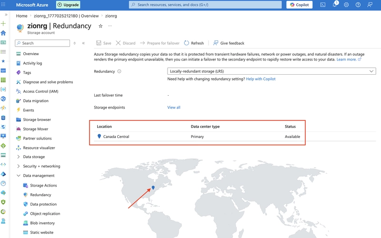This screenshot has width=381, height=238.
Task: Open the Redundancy dropdown
Action: [271, 71]
